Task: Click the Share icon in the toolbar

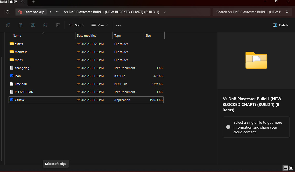Action: [45, 25]
